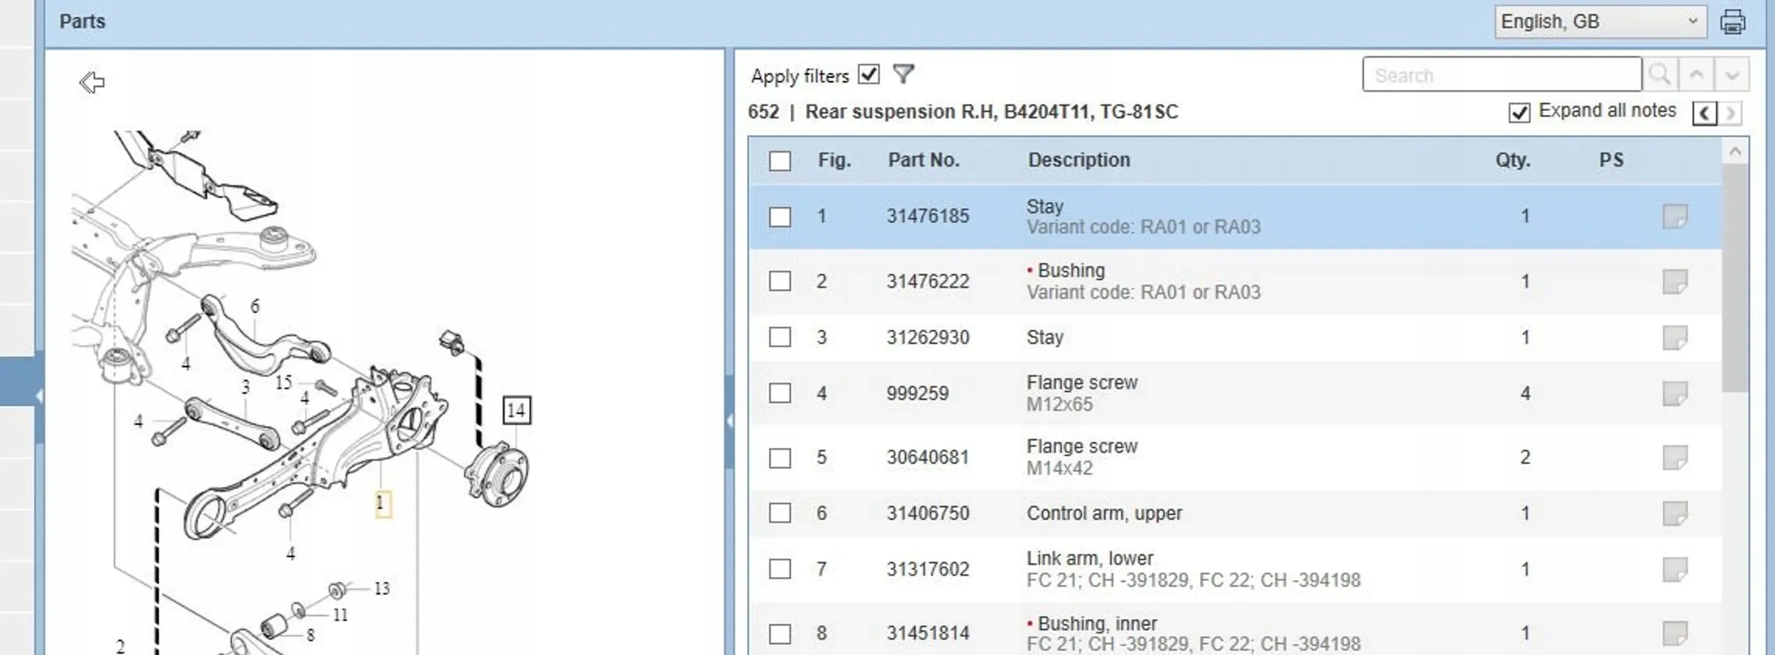Select part number 31262930

pyautogui.click(x=927, y=337)
